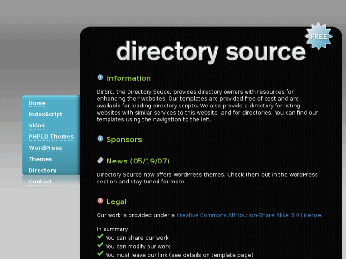Go to the Contact page
The image size is (346, 259).
tap(40, 182)
